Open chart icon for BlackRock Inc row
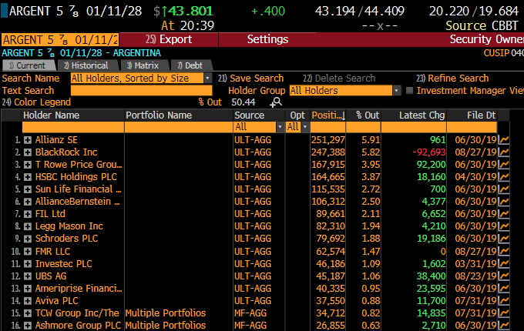 504,152
